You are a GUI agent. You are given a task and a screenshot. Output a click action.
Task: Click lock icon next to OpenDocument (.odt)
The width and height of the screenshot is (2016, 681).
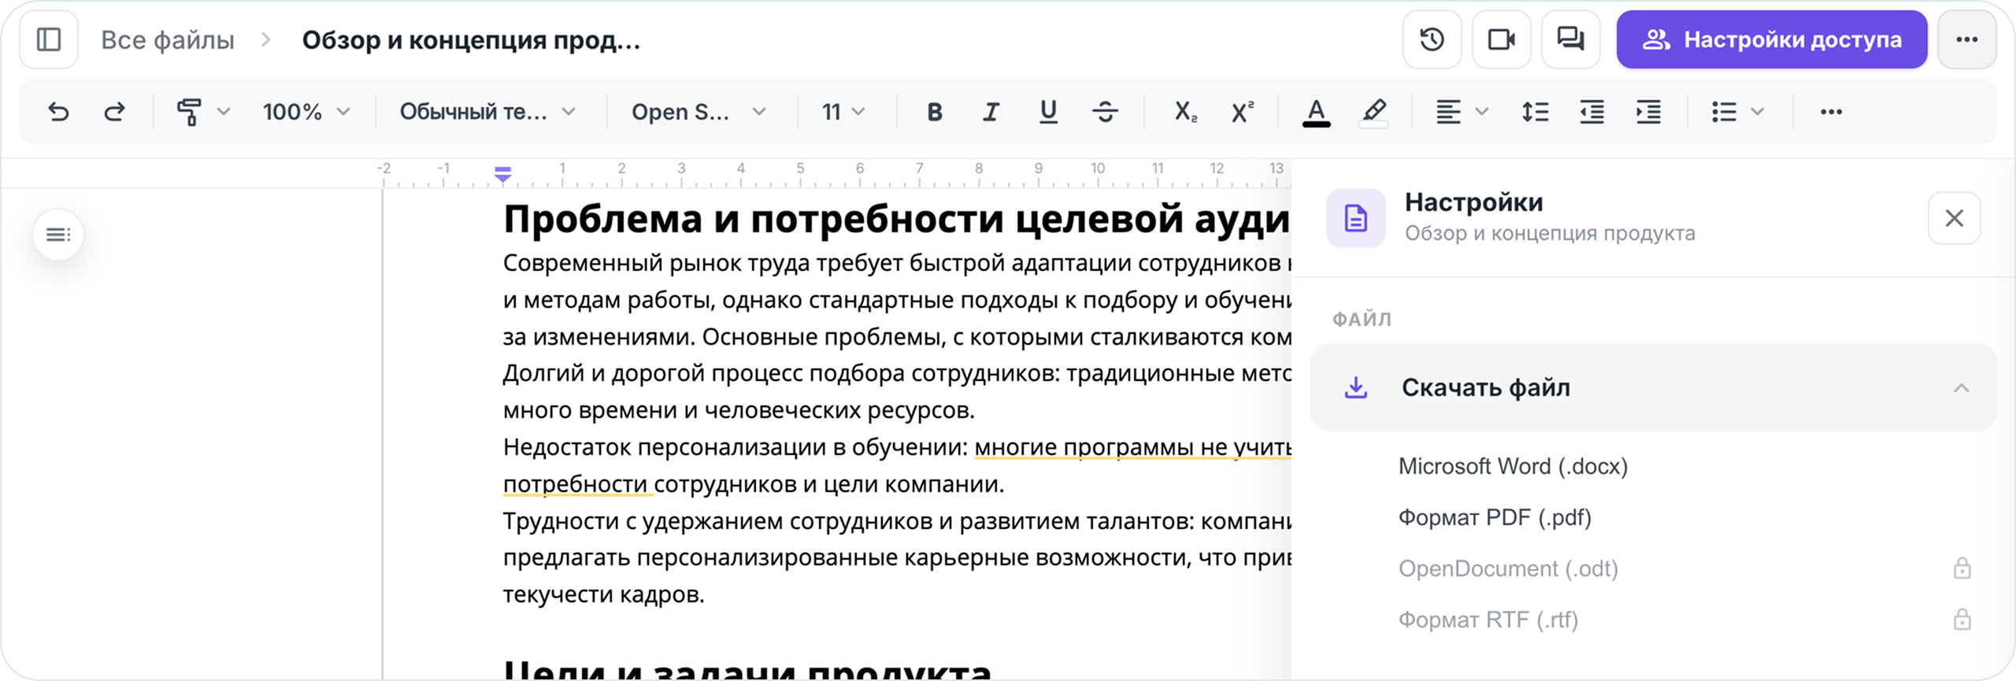coord(1962,568)
